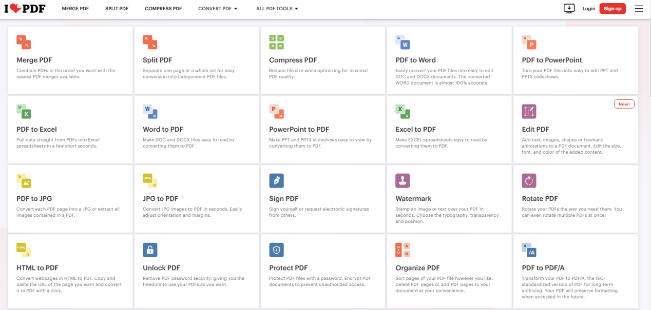Open the PDF to Word card title
This screenshot has height=310, width=651.
(416, 60)
